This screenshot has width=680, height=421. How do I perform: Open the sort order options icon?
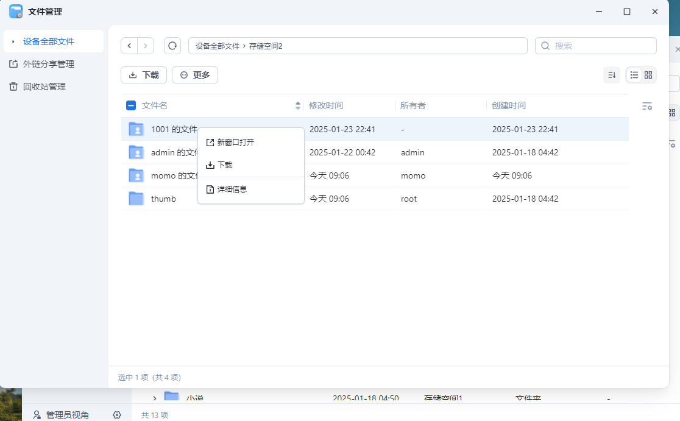tap(612, 75)
